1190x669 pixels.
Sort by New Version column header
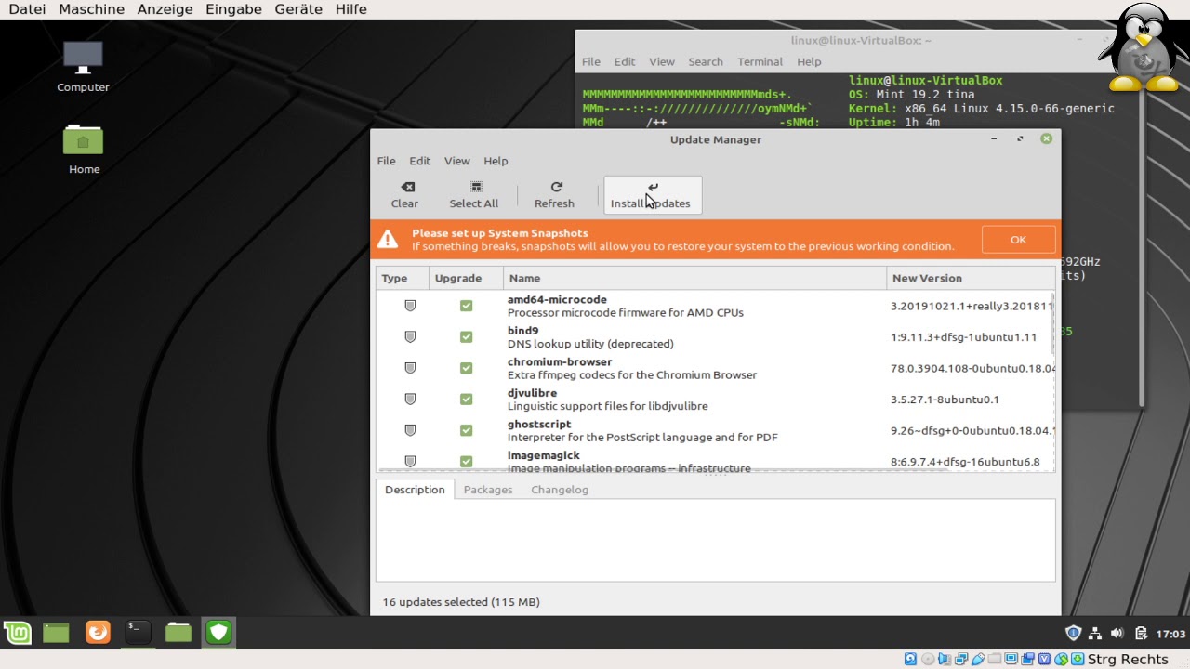click(x=971, y=278)
